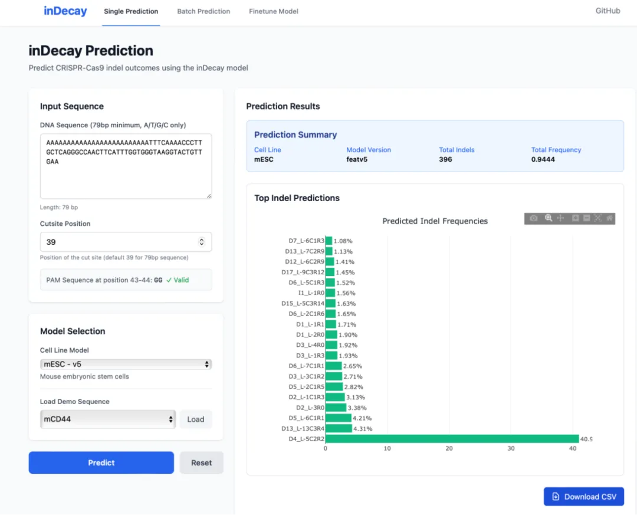The width and height of the screenshot is (637, 515).
Task: Select the chart pan tool icon
Action: [x=561, y=218]
